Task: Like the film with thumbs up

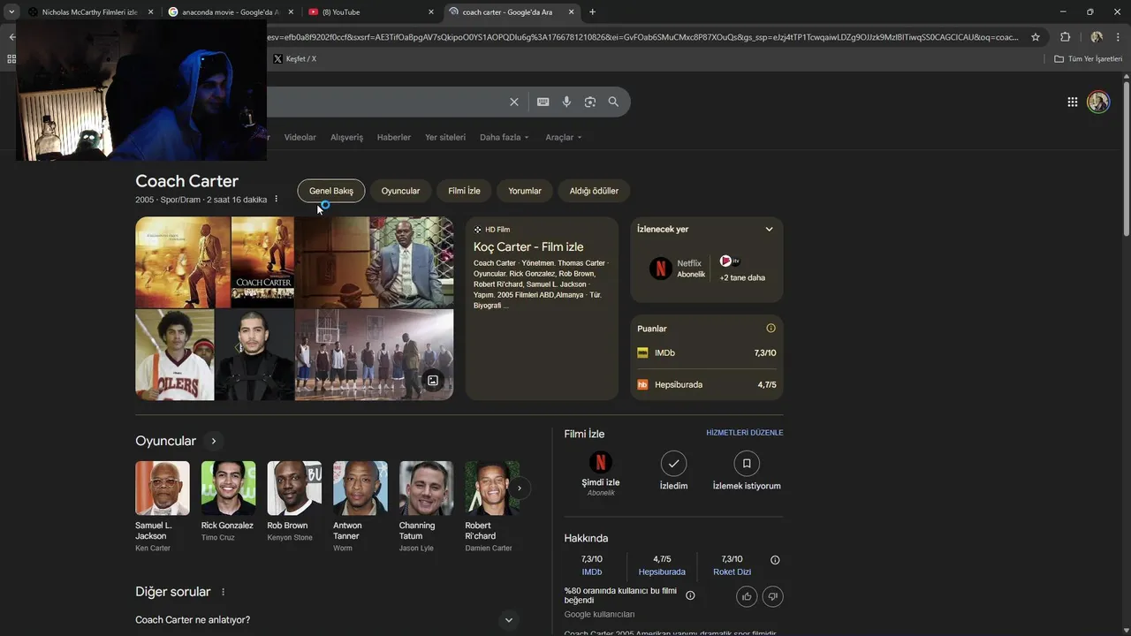Action: click(x=747, y=596)
